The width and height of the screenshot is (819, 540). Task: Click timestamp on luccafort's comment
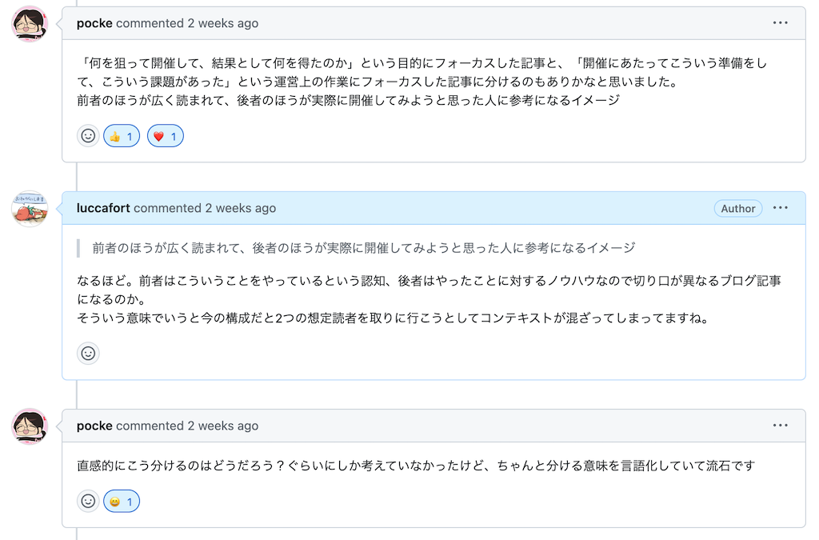pos(241,208)
